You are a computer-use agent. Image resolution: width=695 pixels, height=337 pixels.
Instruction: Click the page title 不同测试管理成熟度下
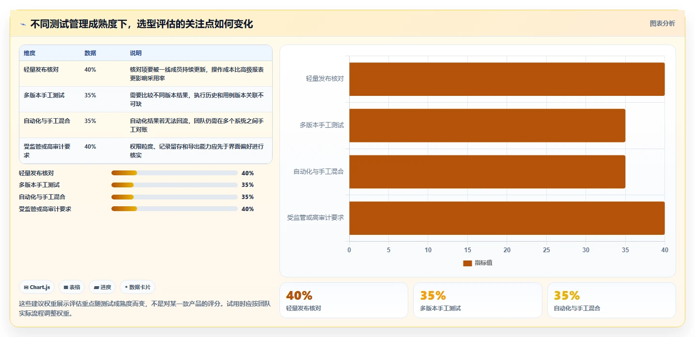tap(141, 24)
